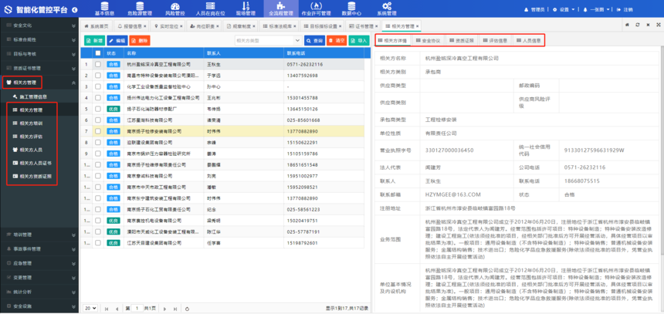Switch to the 安全协议 detail tab
This screenshot has height=314, width=664.
click(x=427, y=40)
